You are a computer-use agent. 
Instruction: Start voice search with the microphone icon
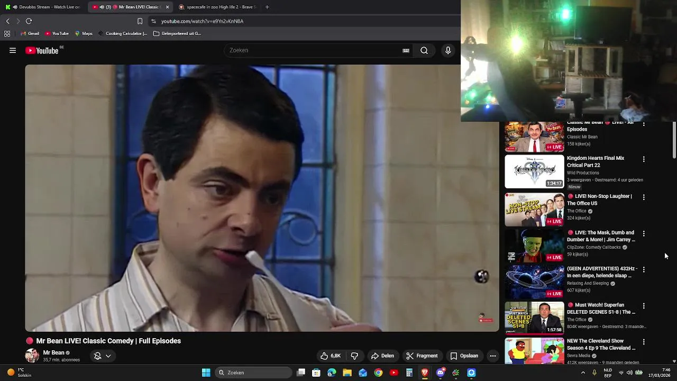coord(448,50)
